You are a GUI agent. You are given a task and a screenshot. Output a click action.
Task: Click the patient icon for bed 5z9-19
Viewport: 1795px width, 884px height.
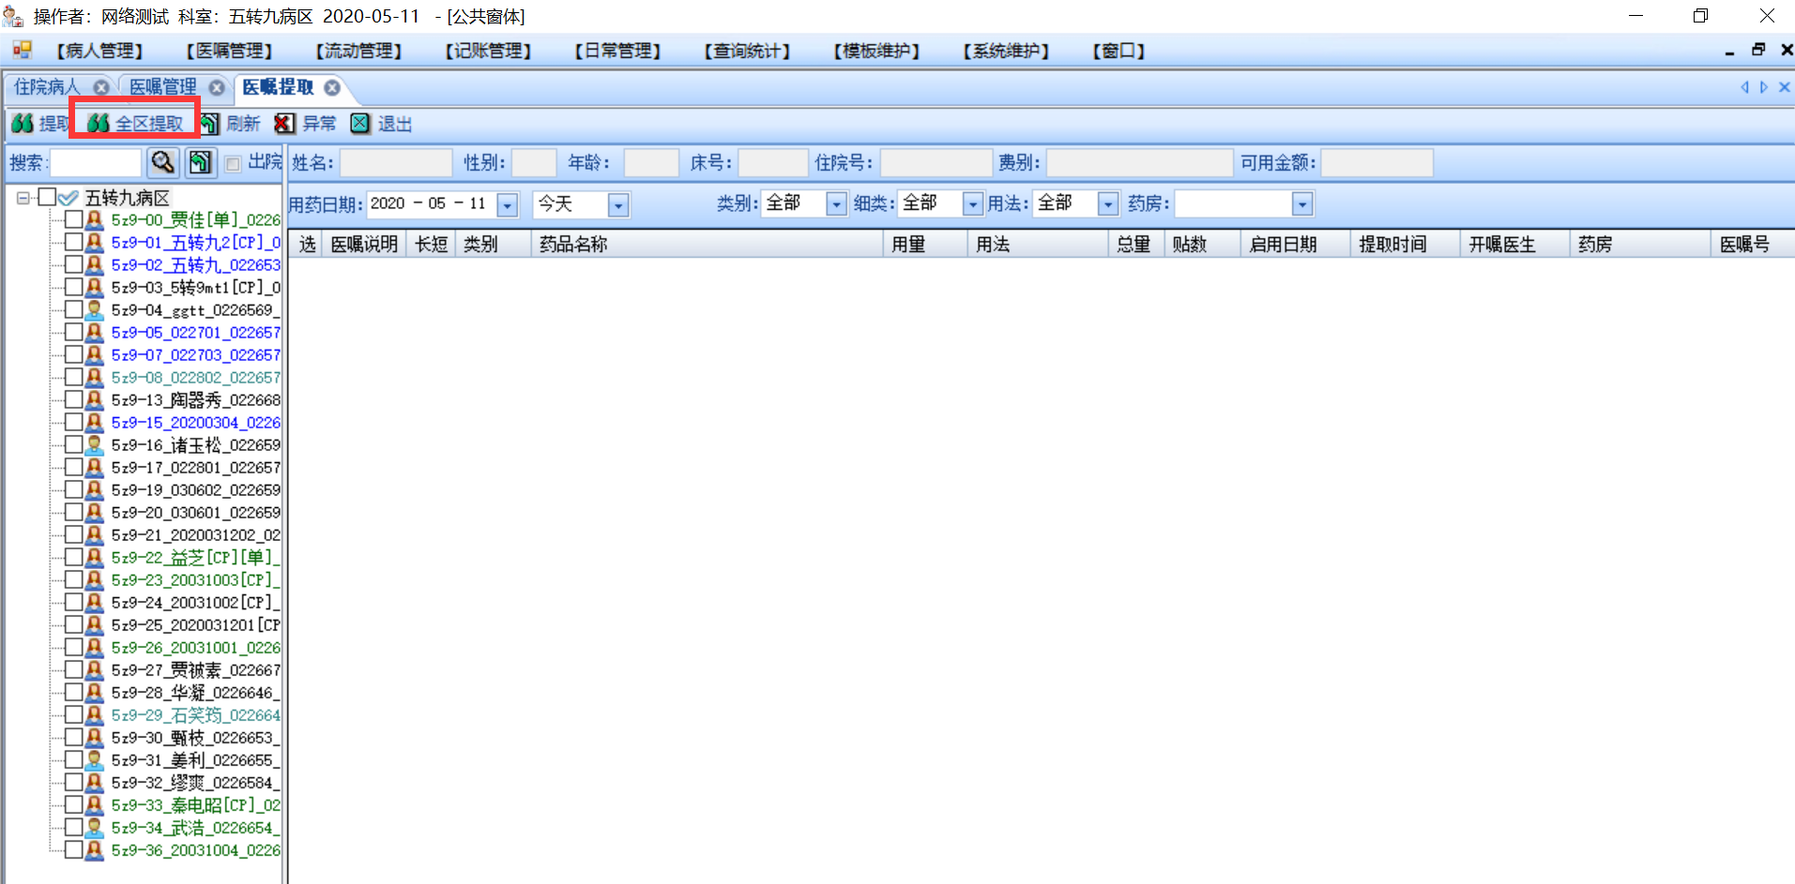coord(95,490)
